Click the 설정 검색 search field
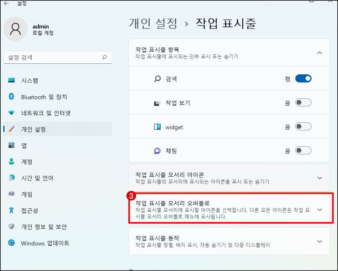 click(x=57, y=57)
